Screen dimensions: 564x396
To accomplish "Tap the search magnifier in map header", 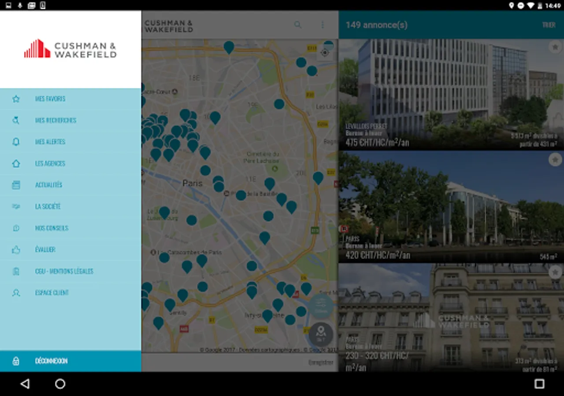I will click(x=298, y=25).
